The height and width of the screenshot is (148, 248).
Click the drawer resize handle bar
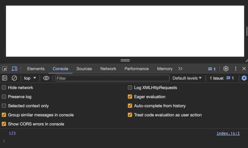tap(125, 60)
